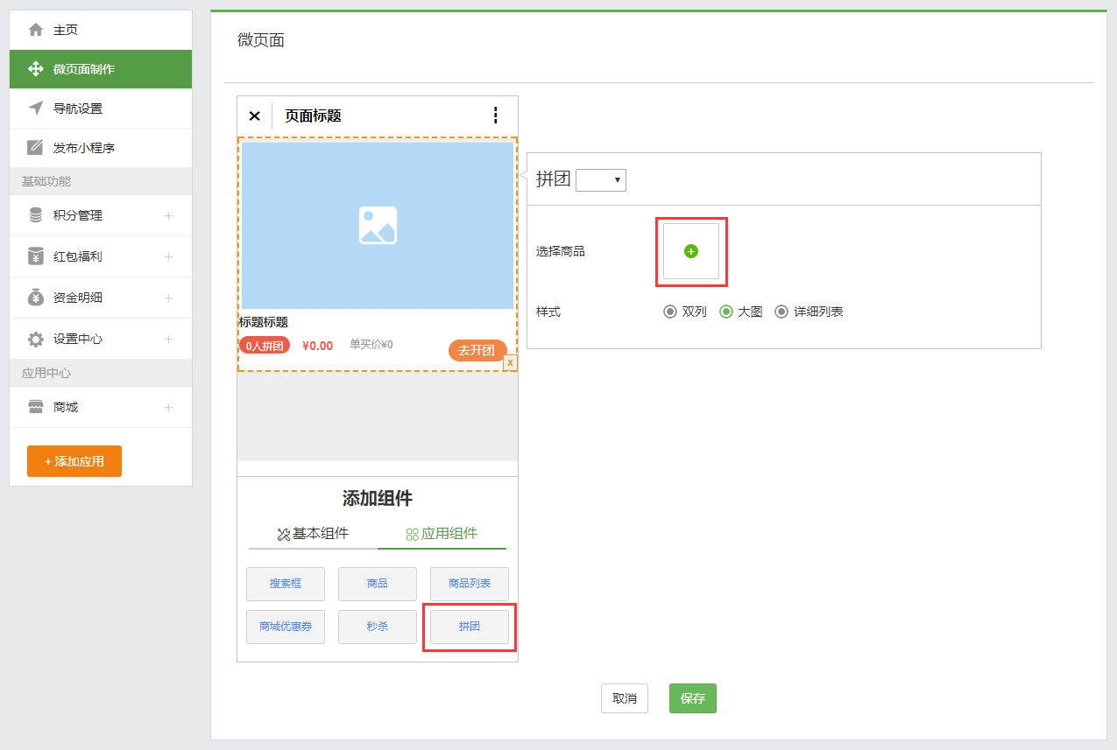Remove the component using the small orange x

(x=510, y=362)
